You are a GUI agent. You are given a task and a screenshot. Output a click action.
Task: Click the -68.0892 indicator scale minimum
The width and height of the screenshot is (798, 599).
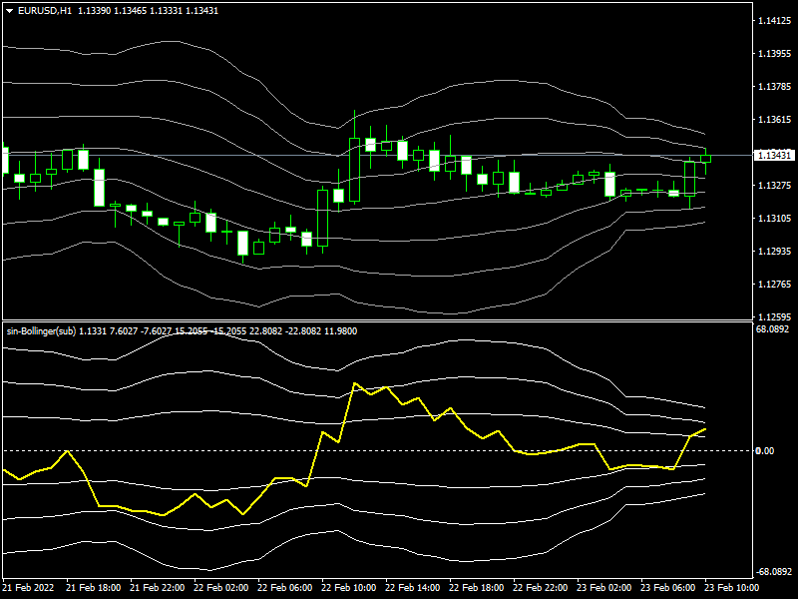(x=772, y=572)
